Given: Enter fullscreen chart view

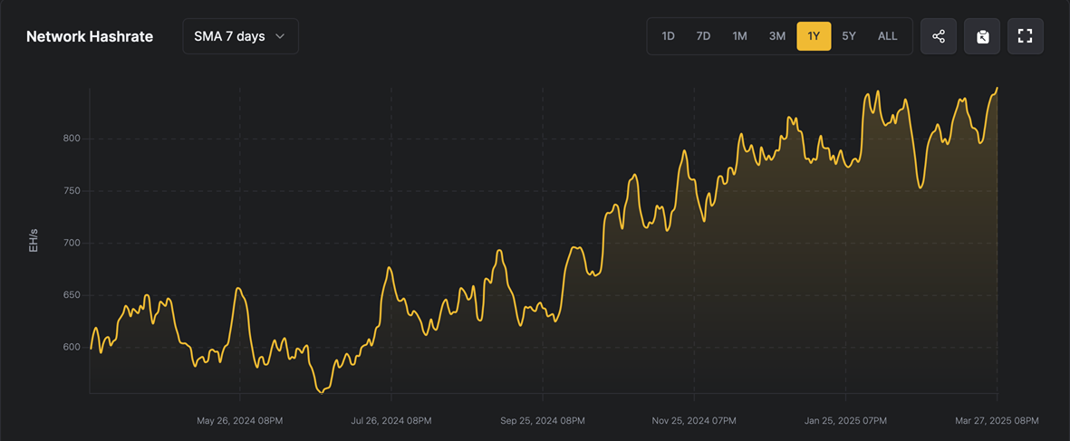Looking at the screenshot, I should point(1026,36).
